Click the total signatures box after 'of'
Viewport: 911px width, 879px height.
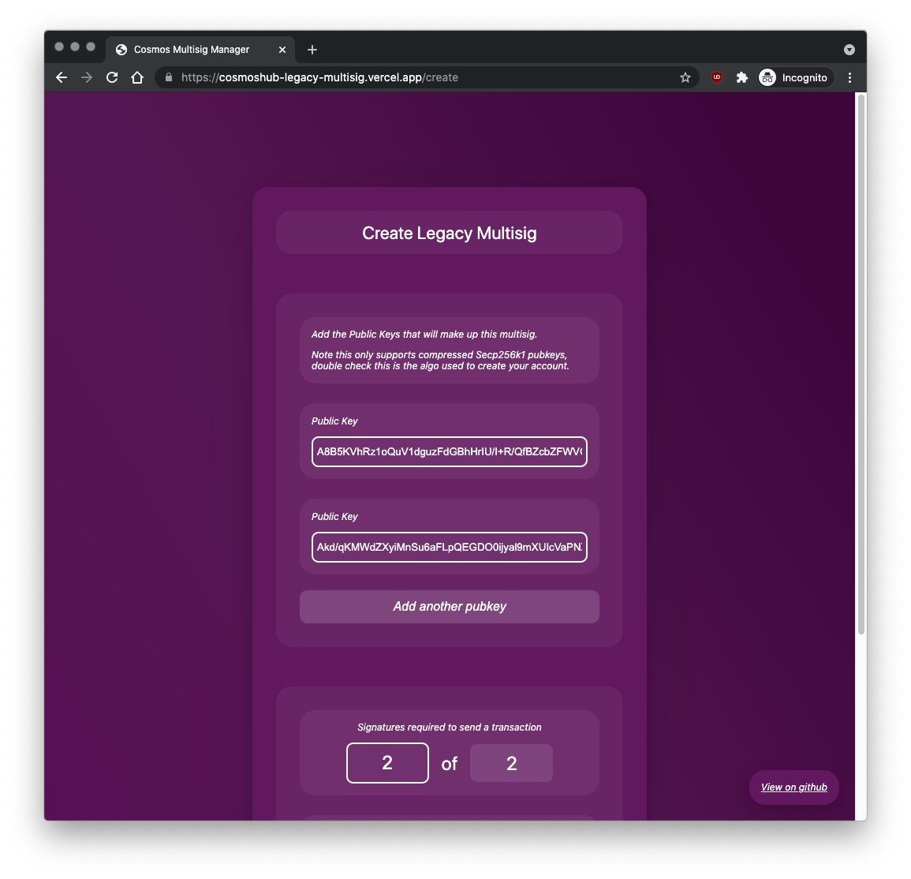(x=511, y=763)
